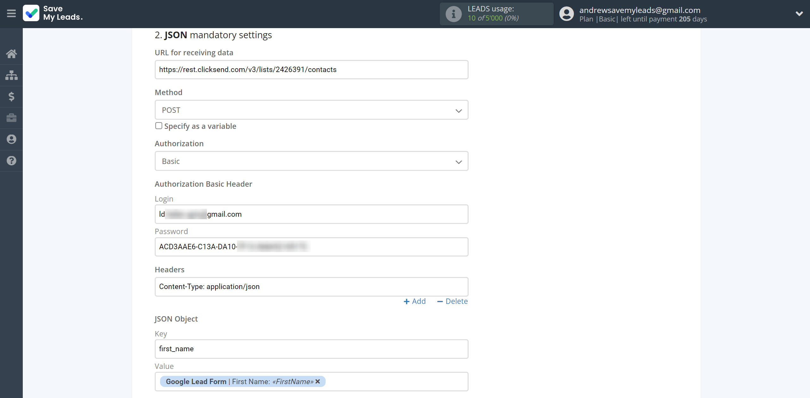
Task: Click the account email address
Action: [x=640, y=10]
